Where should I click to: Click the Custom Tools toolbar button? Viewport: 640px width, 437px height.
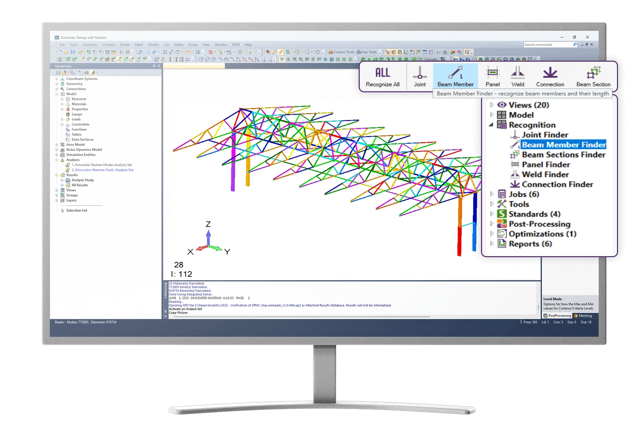coord(342,52)
